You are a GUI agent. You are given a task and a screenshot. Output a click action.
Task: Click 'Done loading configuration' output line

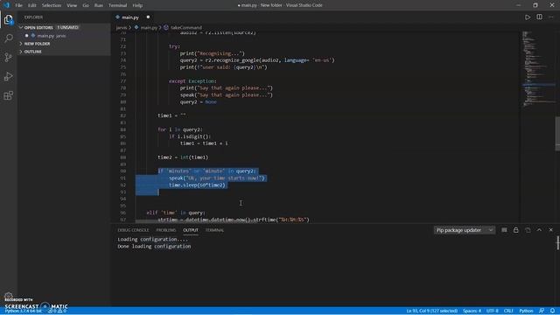[x=154, y=247]
